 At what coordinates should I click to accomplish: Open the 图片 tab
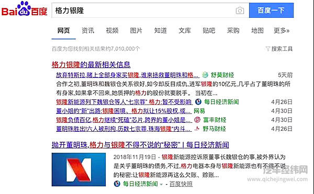tap(136, 31)
